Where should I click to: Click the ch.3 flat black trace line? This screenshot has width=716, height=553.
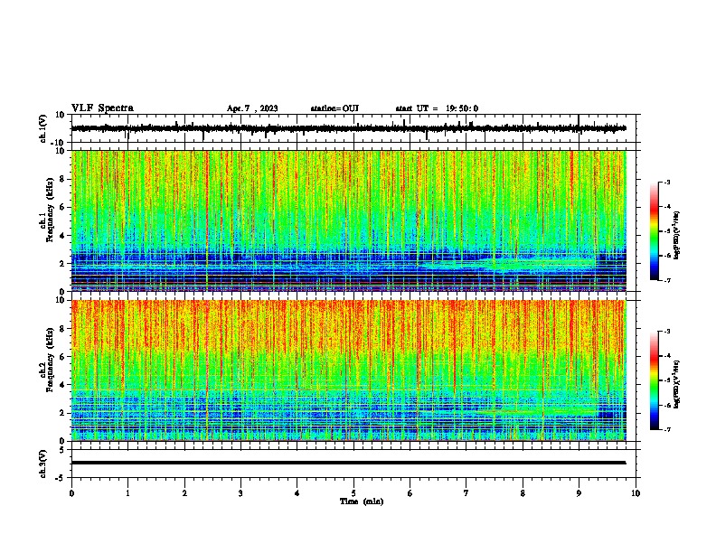tap(348, 463)
